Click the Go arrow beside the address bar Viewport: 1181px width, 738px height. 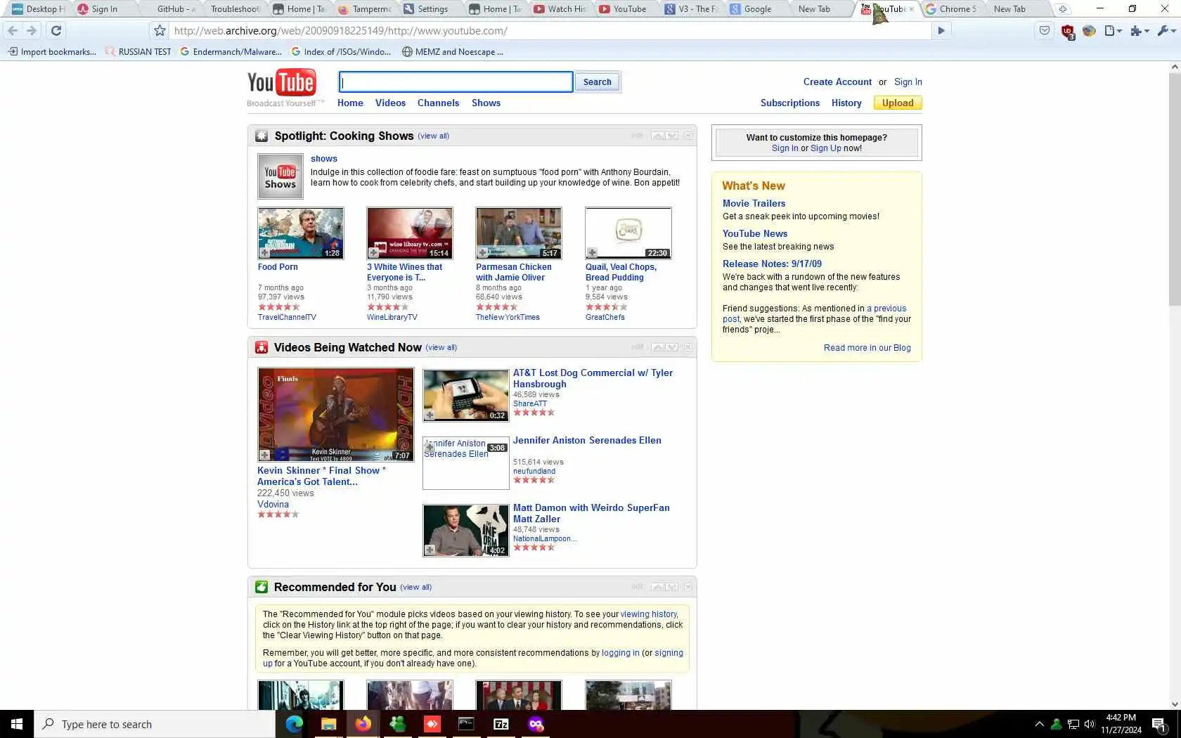tap(941, 30)
